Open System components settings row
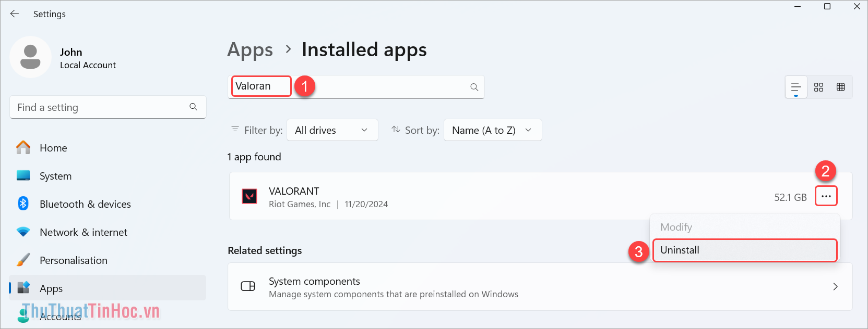The height and width of the screenshot is (329, 868). pos(540,287)
